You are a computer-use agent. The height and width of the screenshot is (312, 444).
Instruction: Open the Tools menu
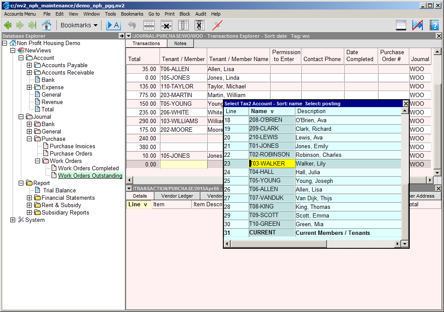111,14
